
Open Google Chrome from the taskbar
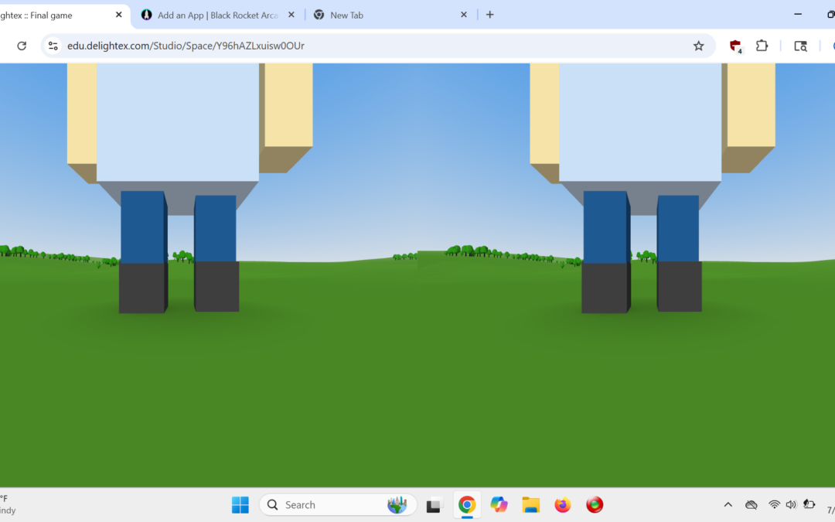coord(467,504)
